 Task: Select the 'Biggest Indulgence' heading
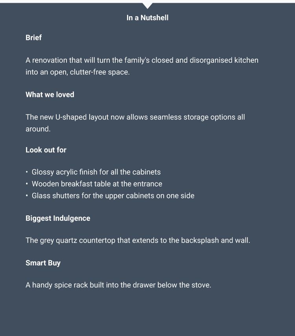coord(58,218)
